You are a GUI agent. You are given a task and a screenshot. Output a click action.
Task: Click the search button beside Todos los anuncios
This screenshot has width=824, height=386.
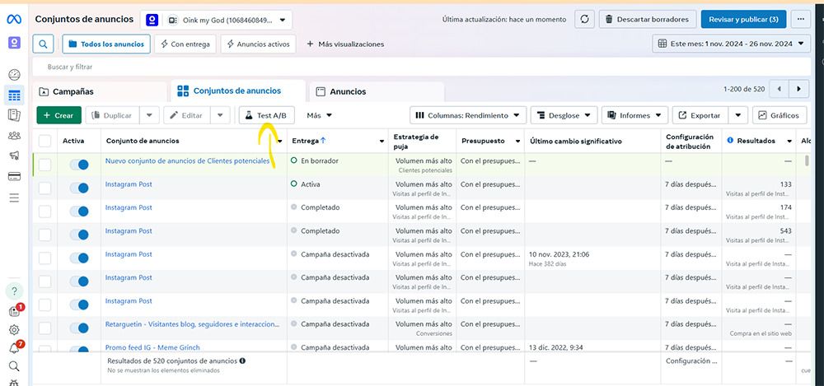[x=43, y=44]
